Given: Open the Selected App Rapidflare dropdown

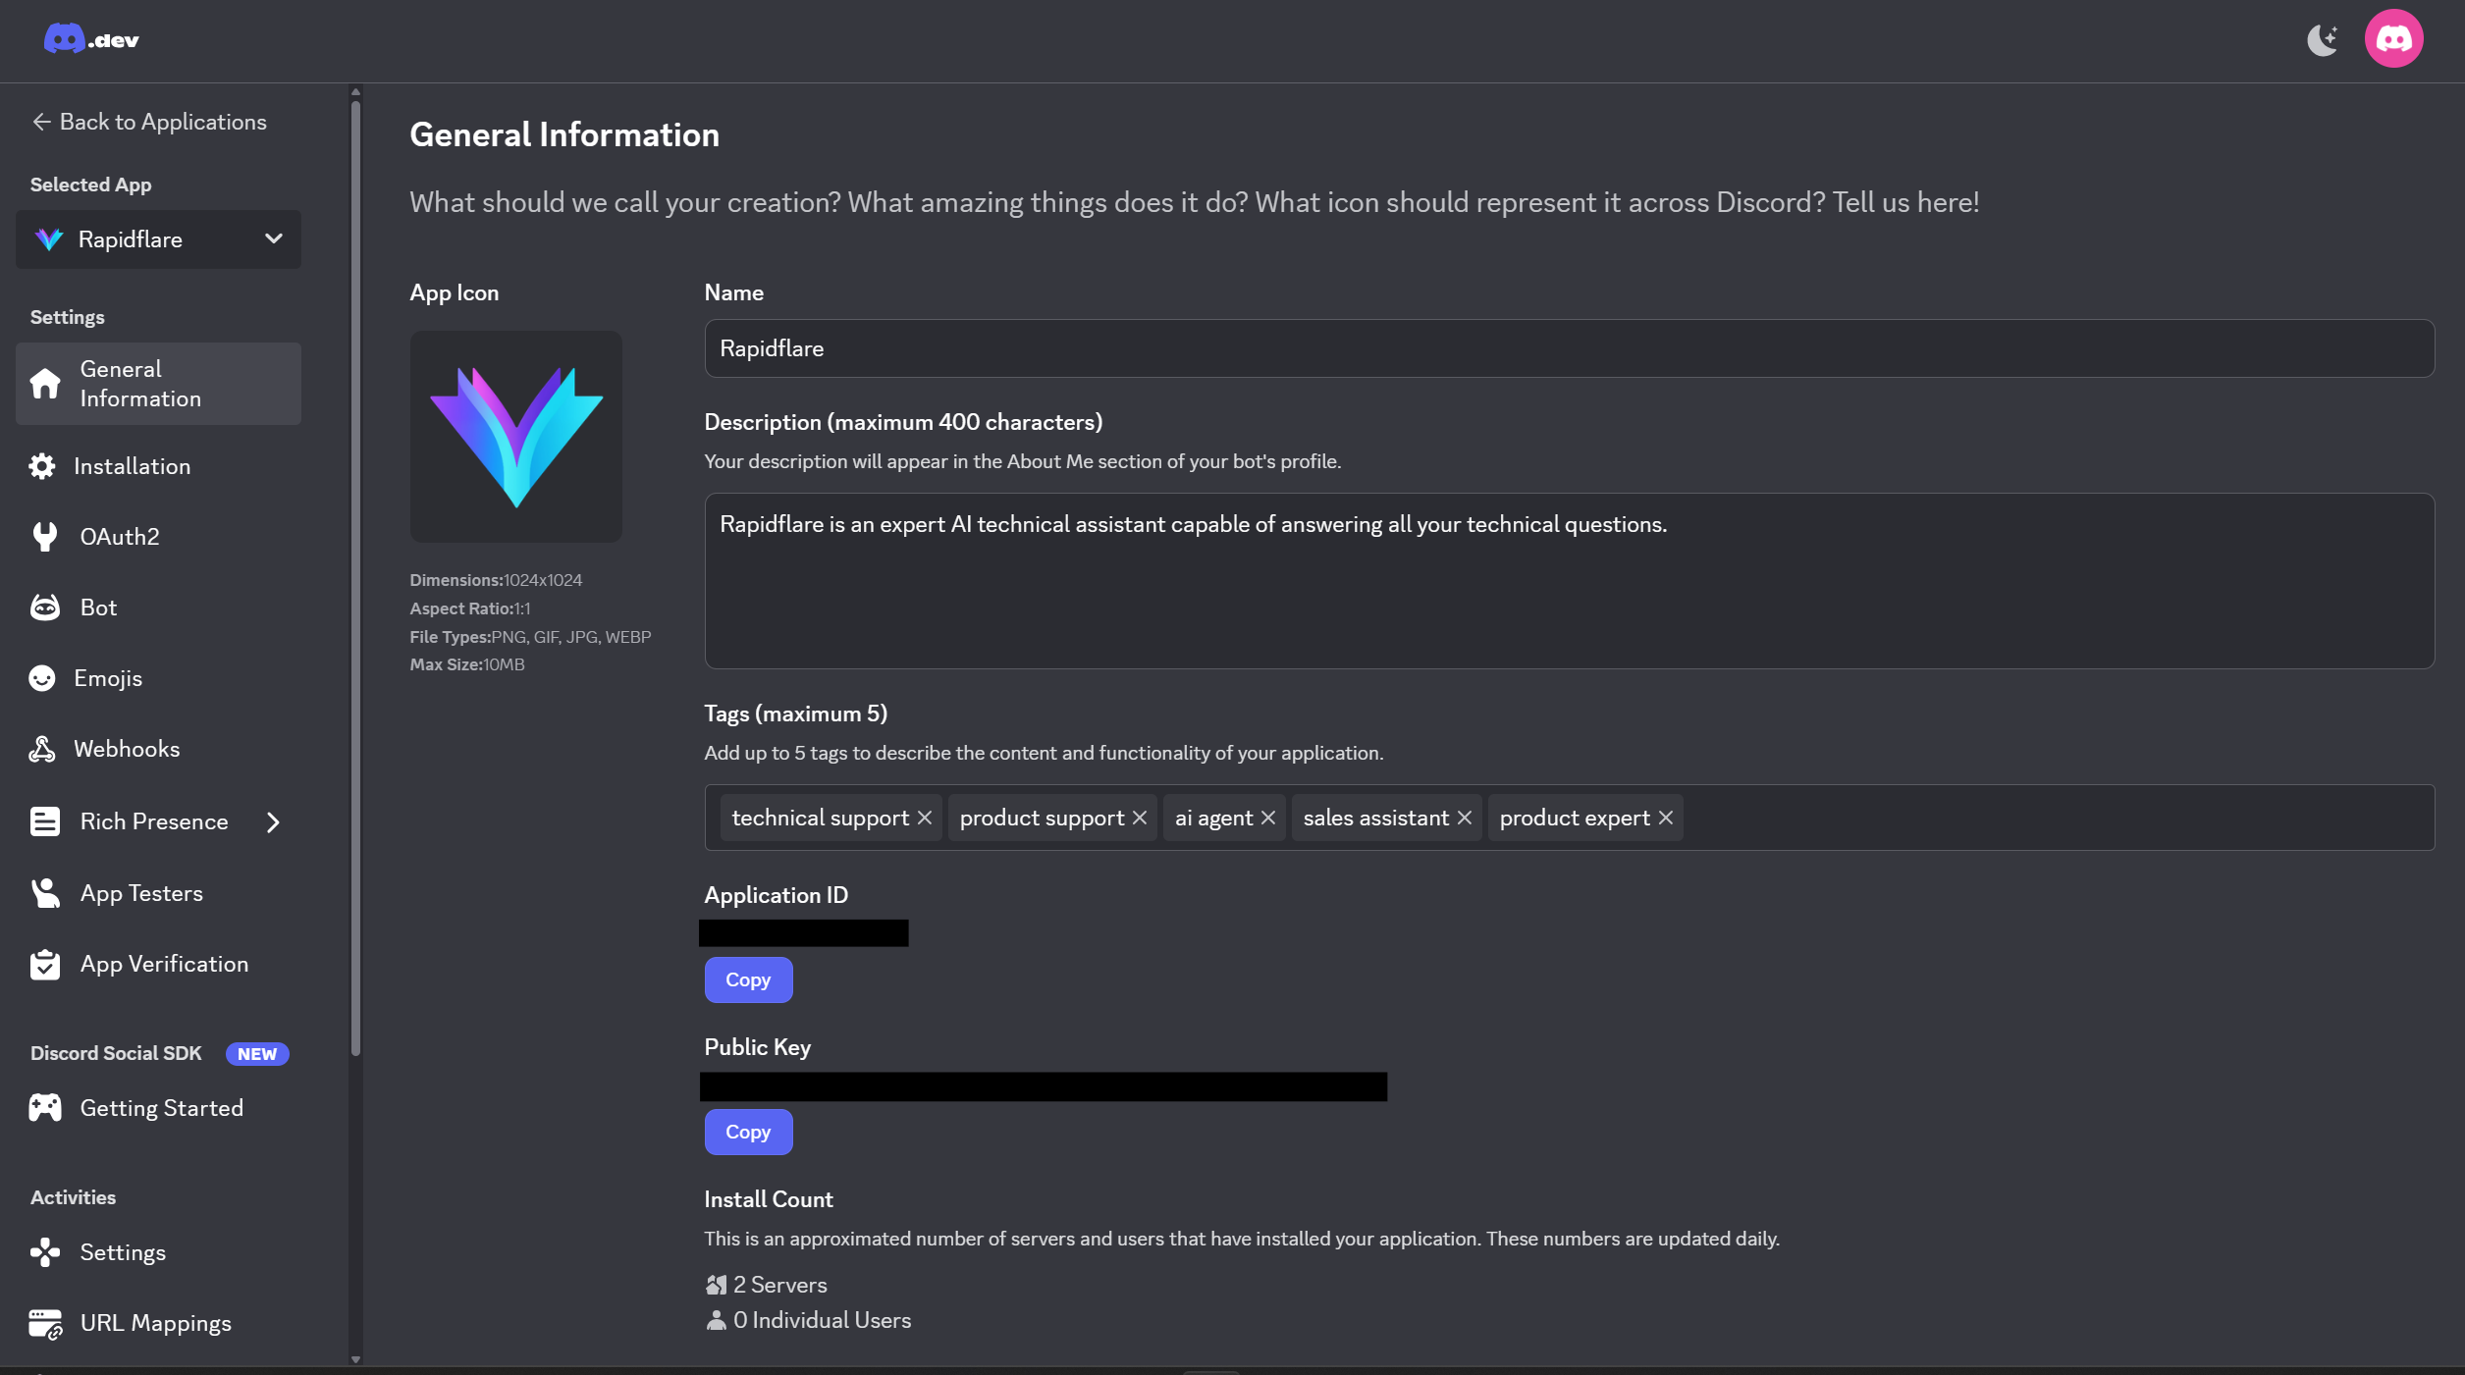Looking at the screenshot, I should (x=158, y=239).
